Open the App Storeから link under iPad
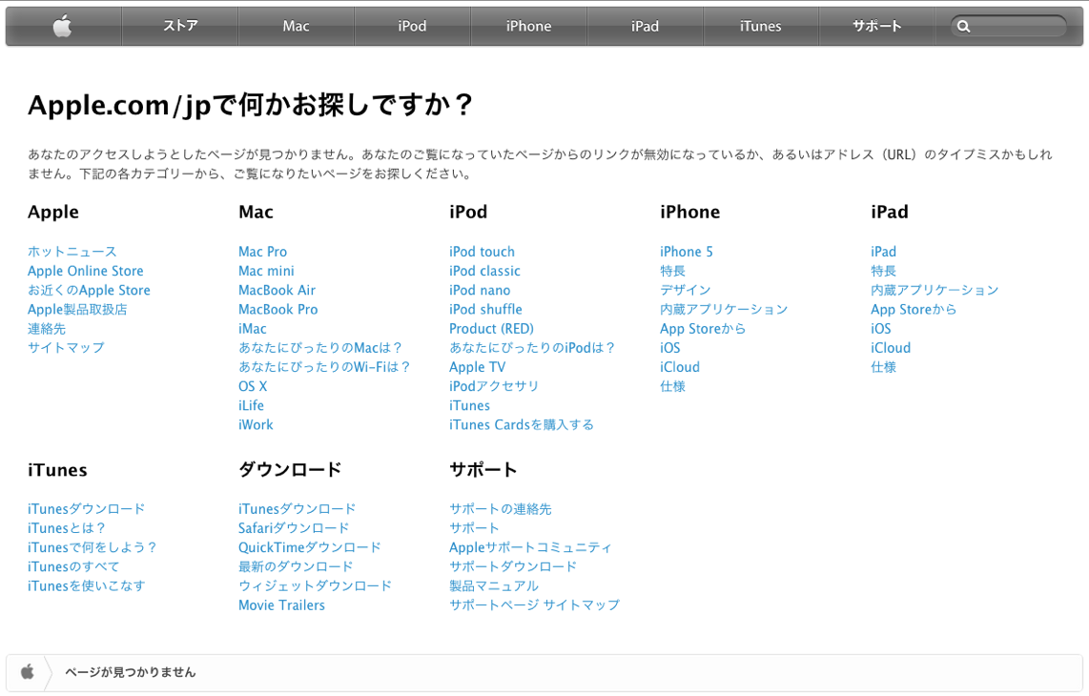The height and width of the screenshot is (696, 1089). click(x=914, y=309)
